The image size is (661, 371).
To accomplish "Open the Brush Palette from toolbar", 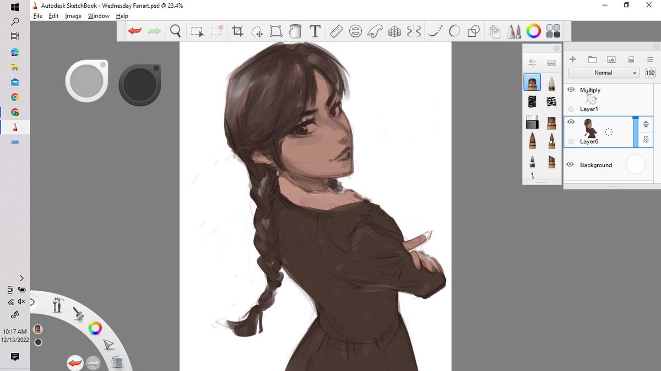I will coord(514,31).
